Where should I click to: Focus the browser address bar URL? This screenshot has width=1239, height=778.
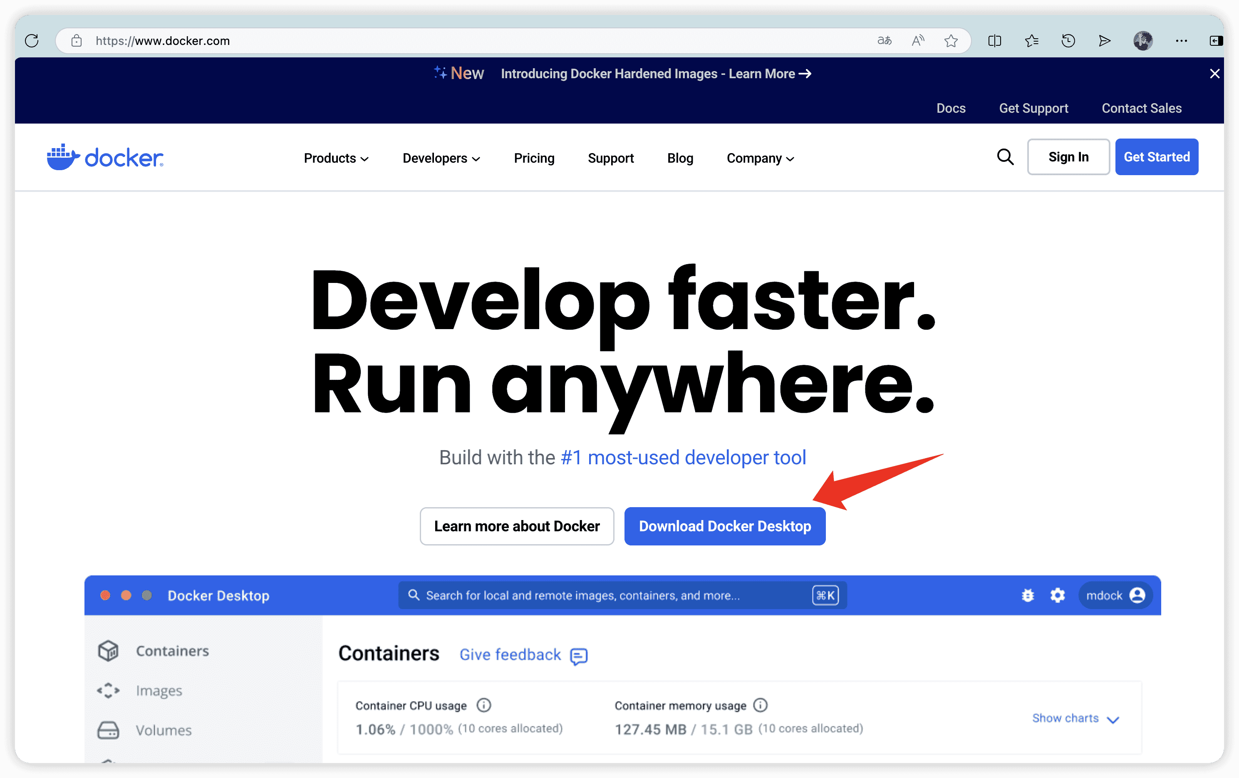point(163,41)
